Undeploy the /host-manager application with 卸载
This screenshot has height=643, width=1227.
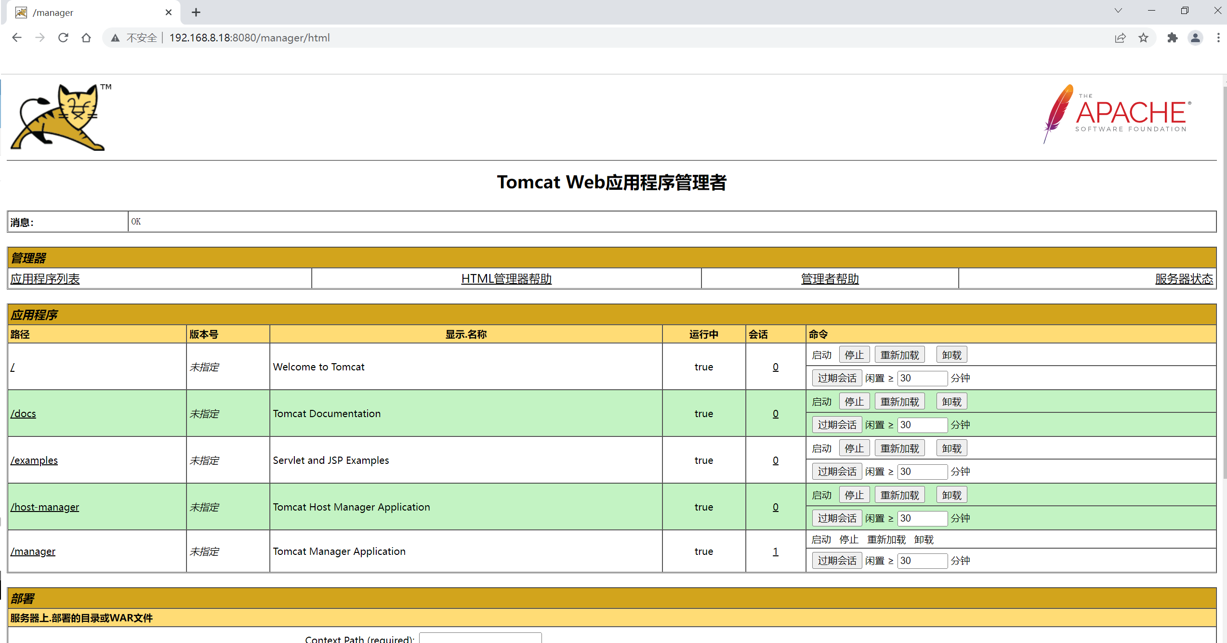click(x=951, y=495)
